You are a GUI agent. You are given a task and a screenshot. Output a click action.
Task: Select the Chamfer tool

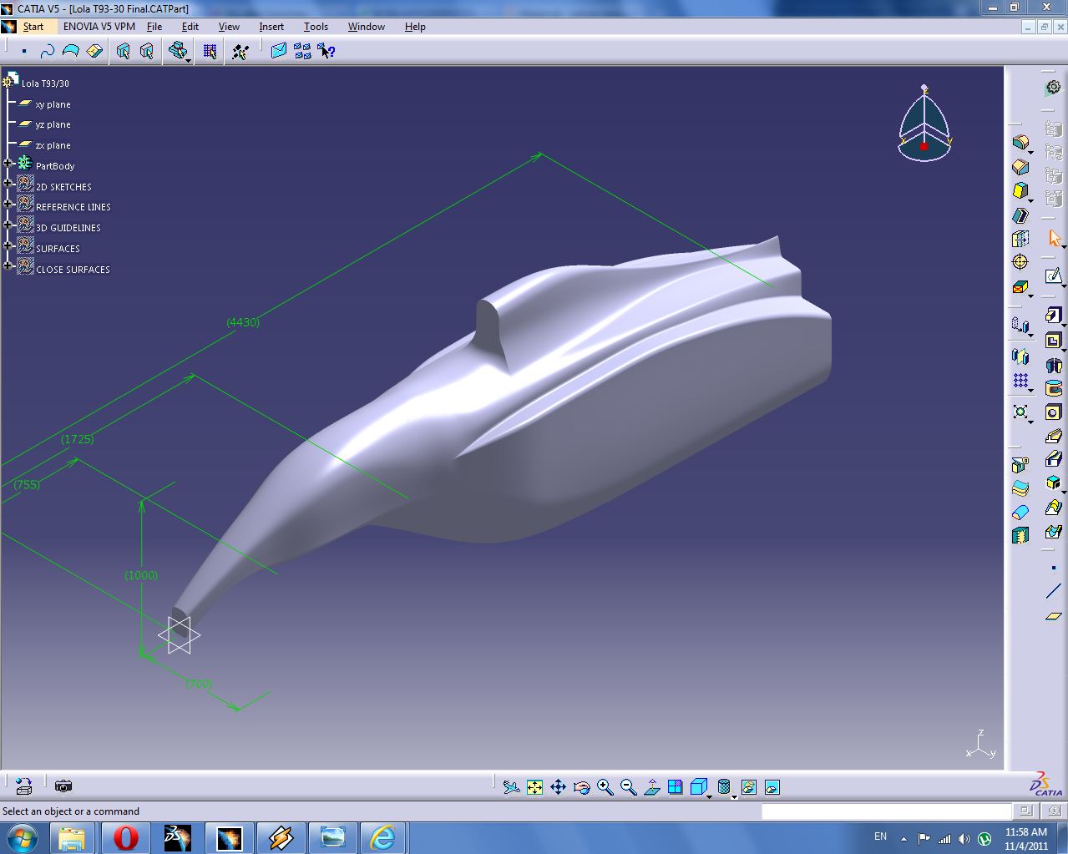[1020, 167]
